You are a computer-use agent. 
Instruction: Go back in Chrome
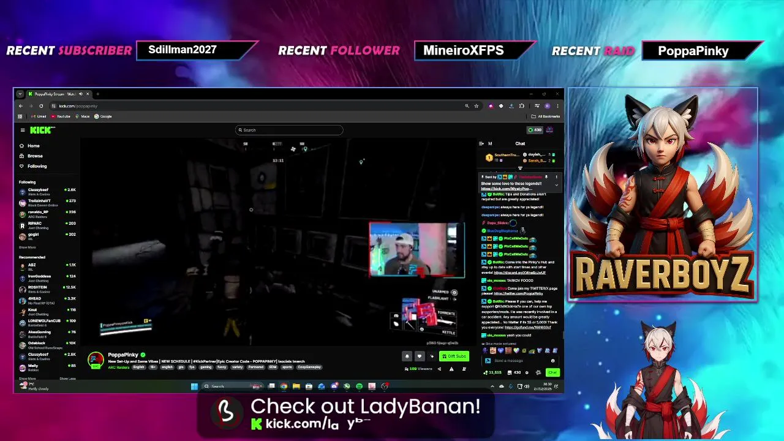pos(21,106)
